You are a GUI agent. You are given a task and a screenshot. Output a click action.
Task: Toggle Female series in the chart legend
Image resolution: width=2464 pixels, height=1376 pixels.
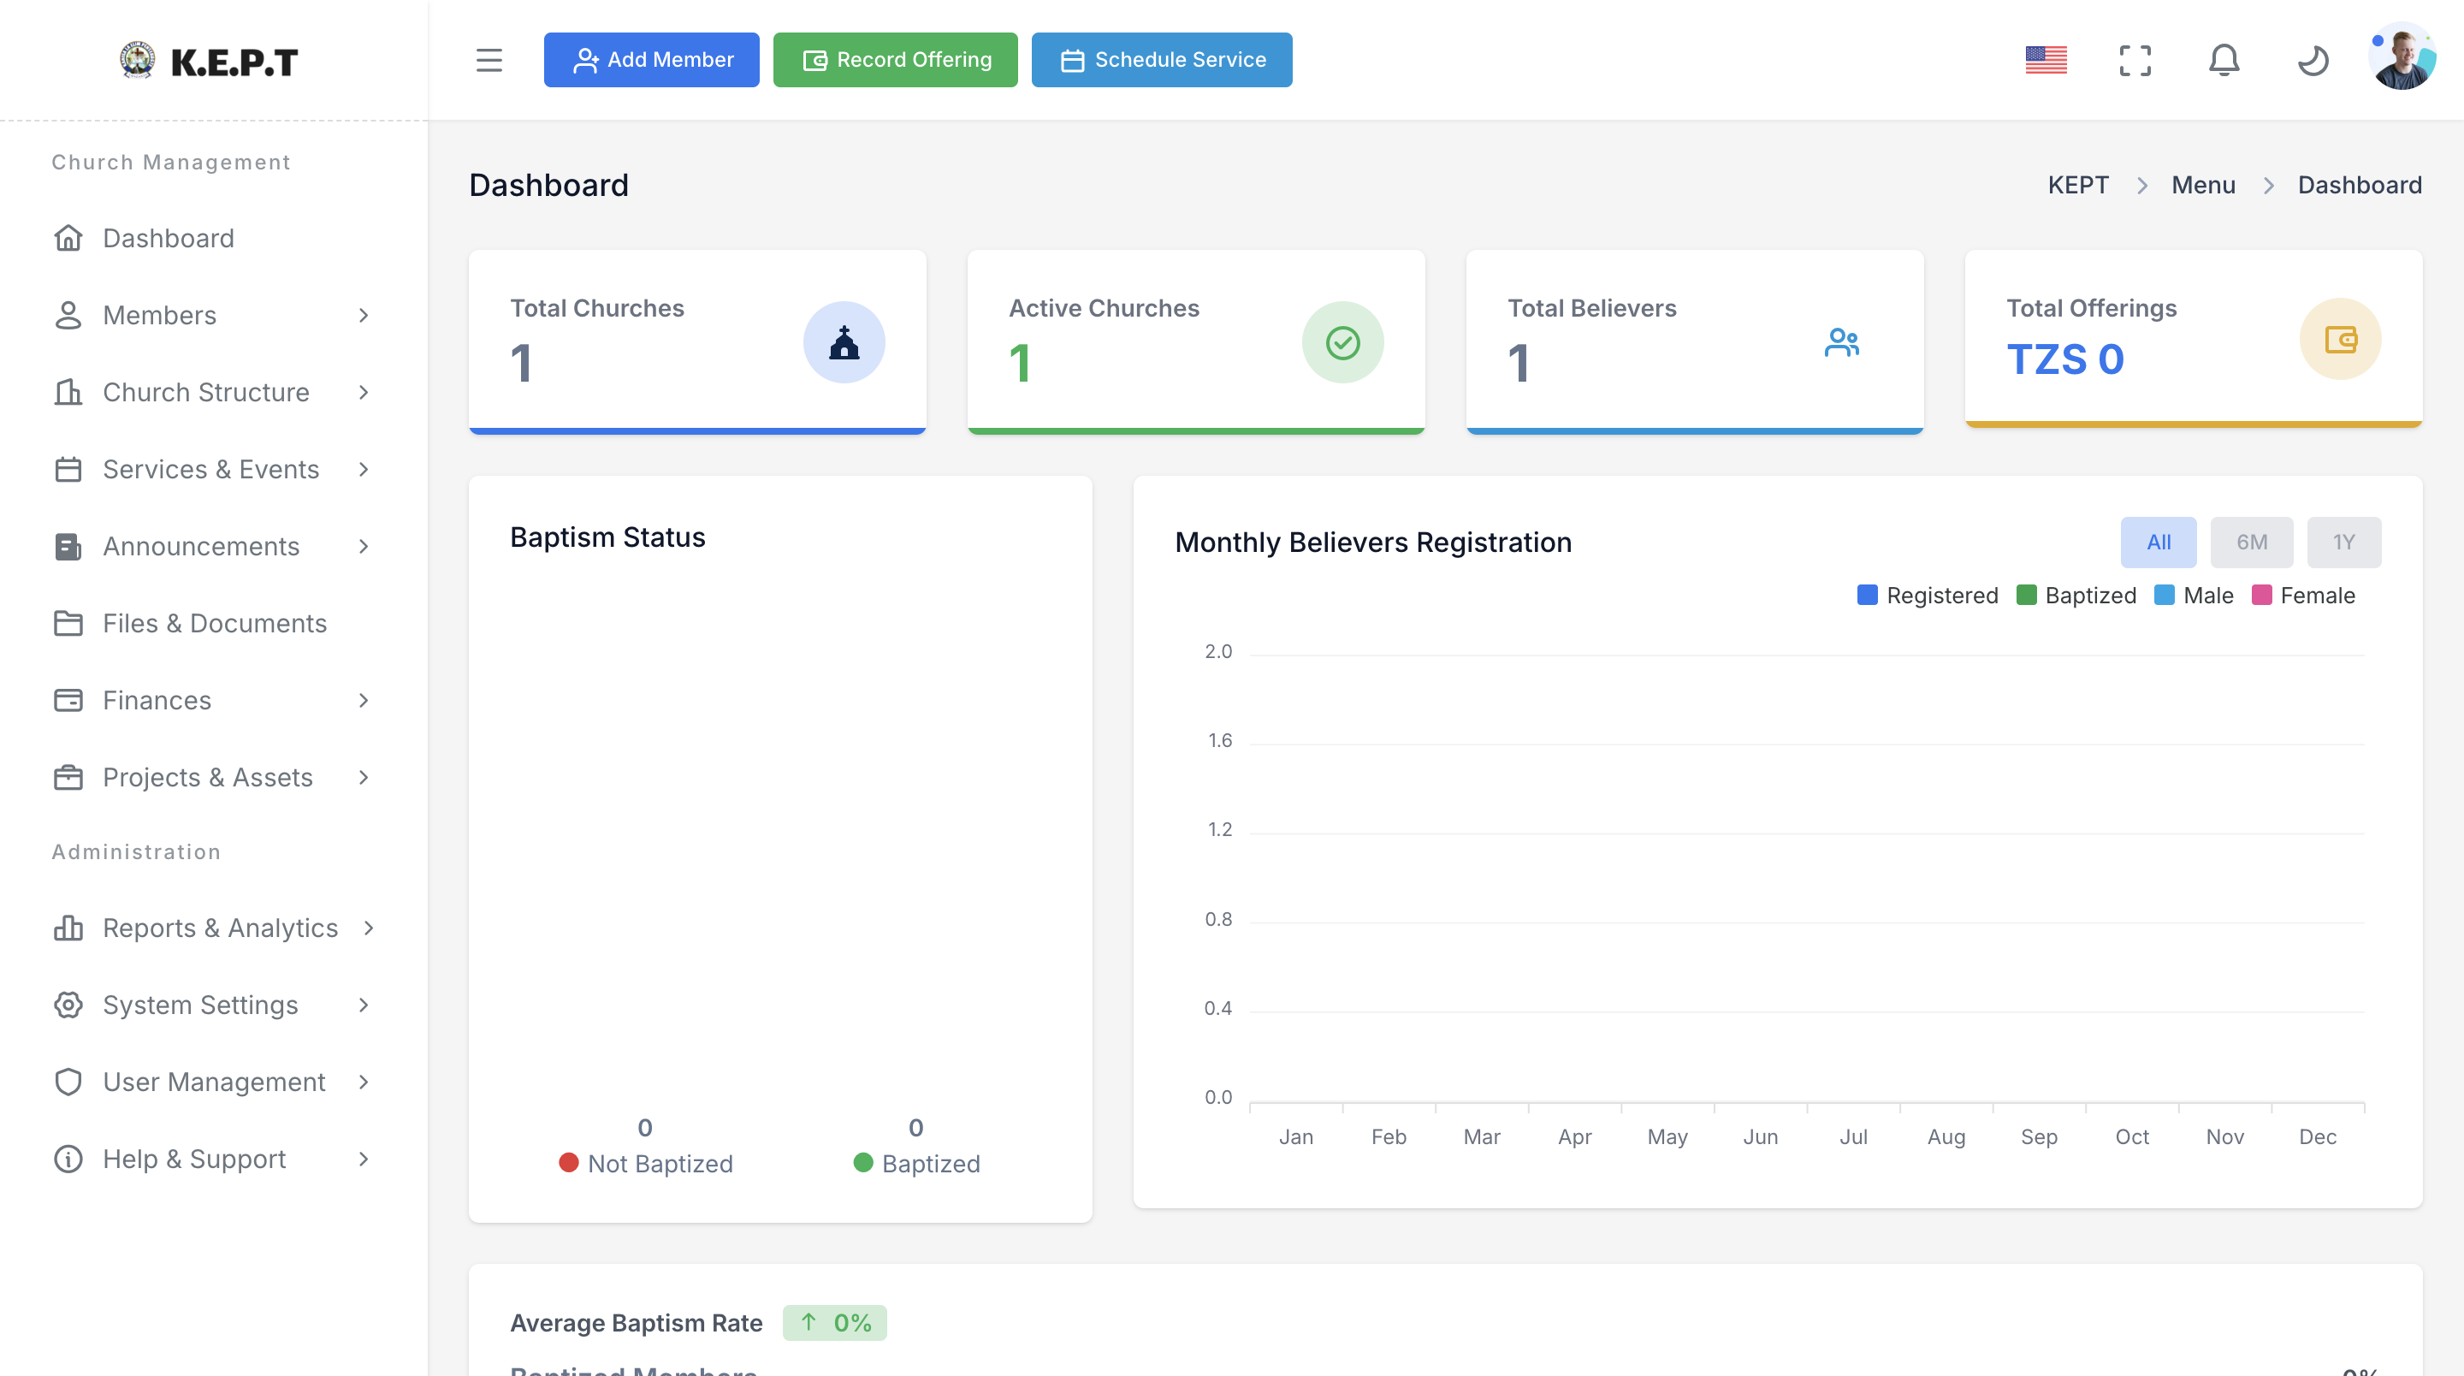(2305, 594)
